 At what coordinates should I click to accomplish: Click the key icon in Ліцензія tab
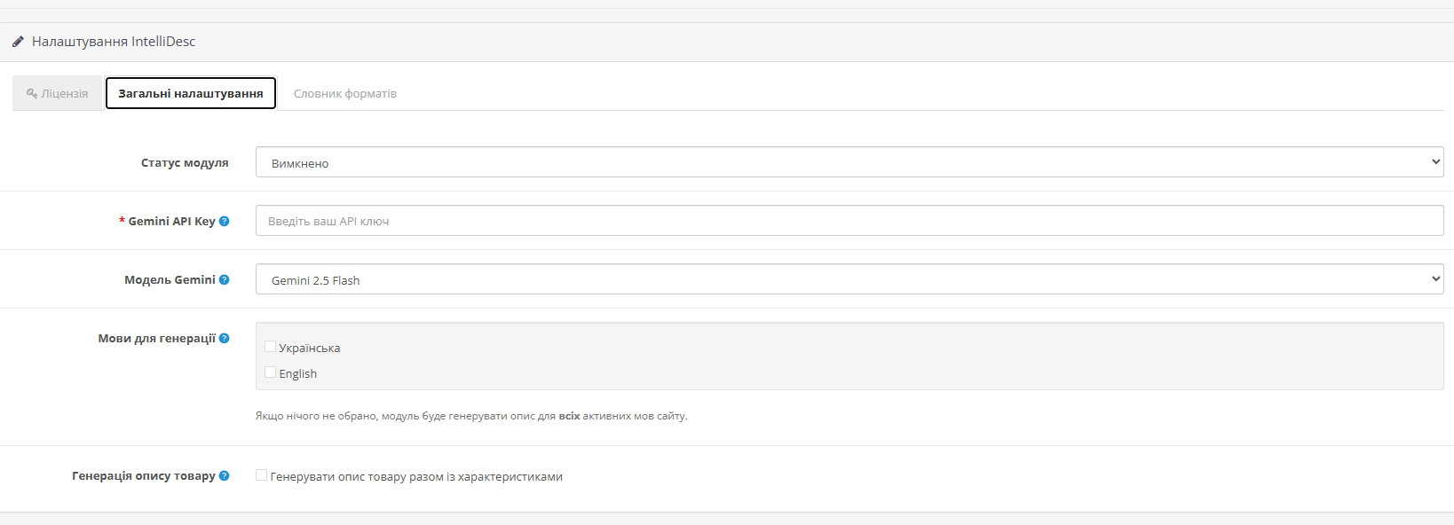(x=32, y=93)
